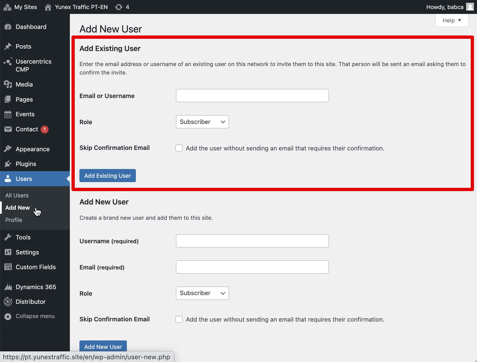Click the Dynamics 365 sidebar icon
The width and height of the screenshot is (477, 362).
pos(8,287)
